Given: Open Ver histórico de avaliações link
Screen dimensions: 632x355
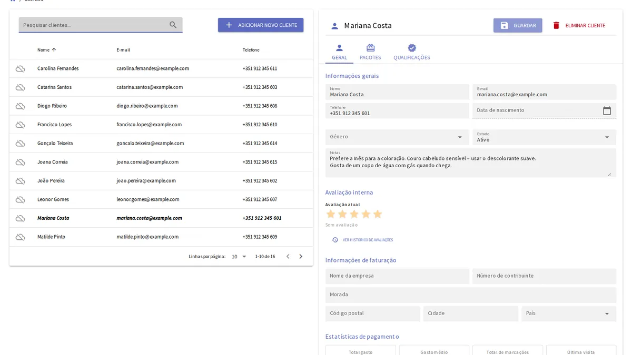Looking at the screenshot, I should tap(362, 240).
